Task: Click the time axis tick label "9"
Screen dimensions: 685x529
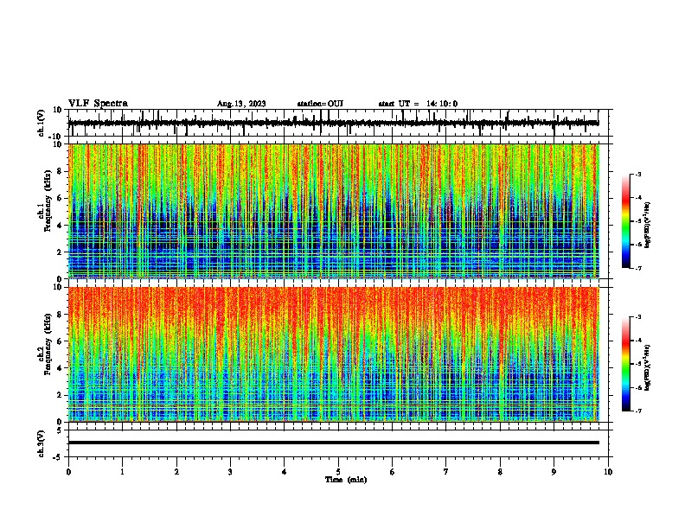Action: coord(554,472)
